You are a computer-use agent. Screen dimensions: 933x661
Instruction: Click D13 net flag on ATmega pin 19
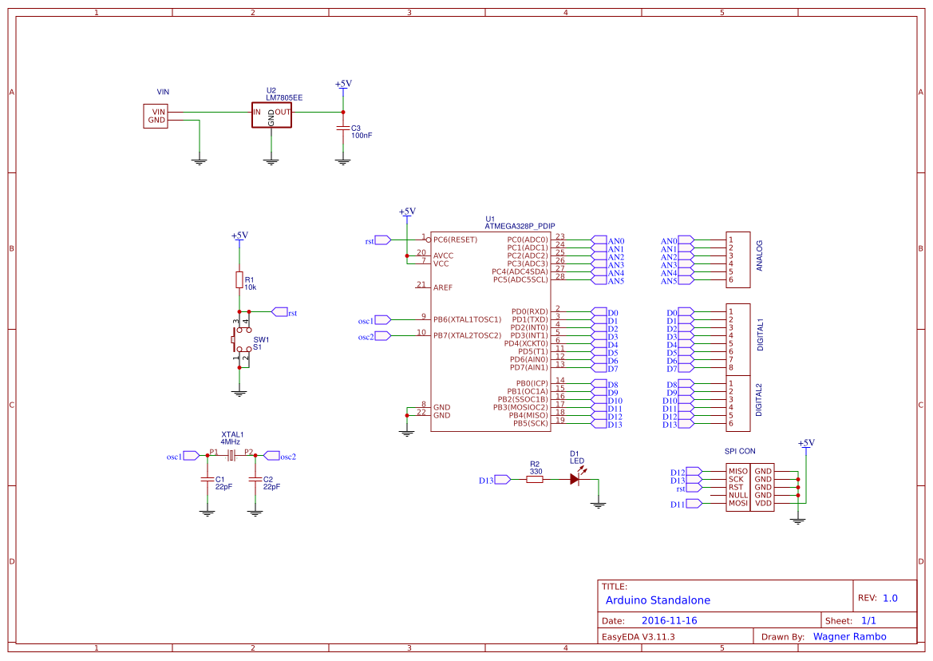click(599, 424)
